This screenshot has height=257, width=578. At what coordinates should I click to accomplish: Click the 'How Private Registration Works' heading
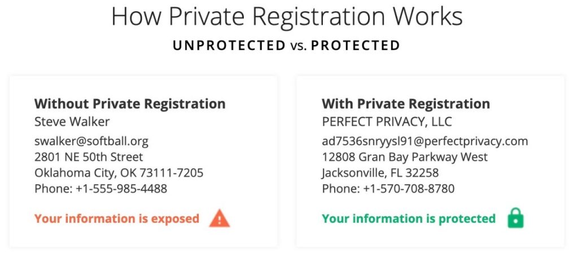[x=287, y=16]
